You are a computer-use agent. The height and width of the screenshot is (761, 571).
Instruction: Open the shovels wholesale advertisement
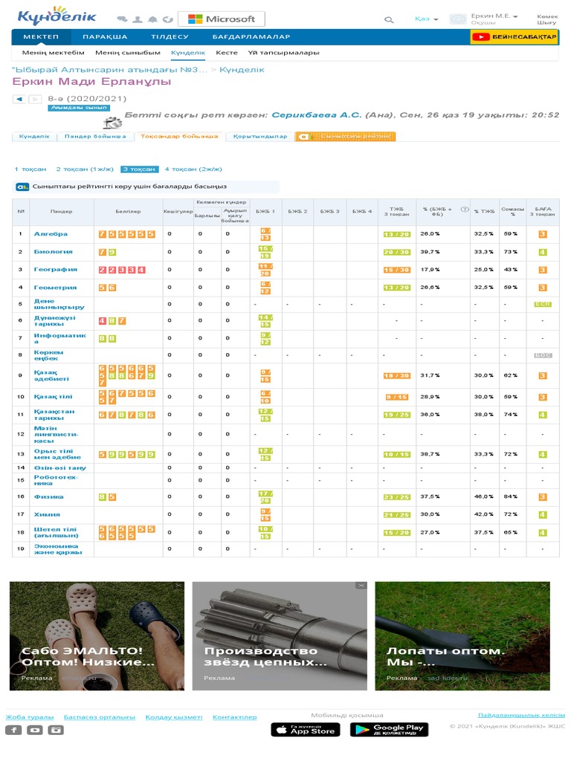click(462, 636)
